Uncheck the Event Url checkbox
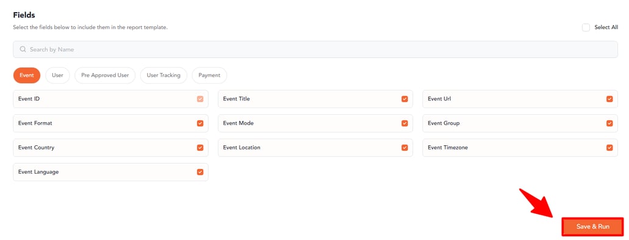Viewport: 629px width, 240px height. point(609,99)
